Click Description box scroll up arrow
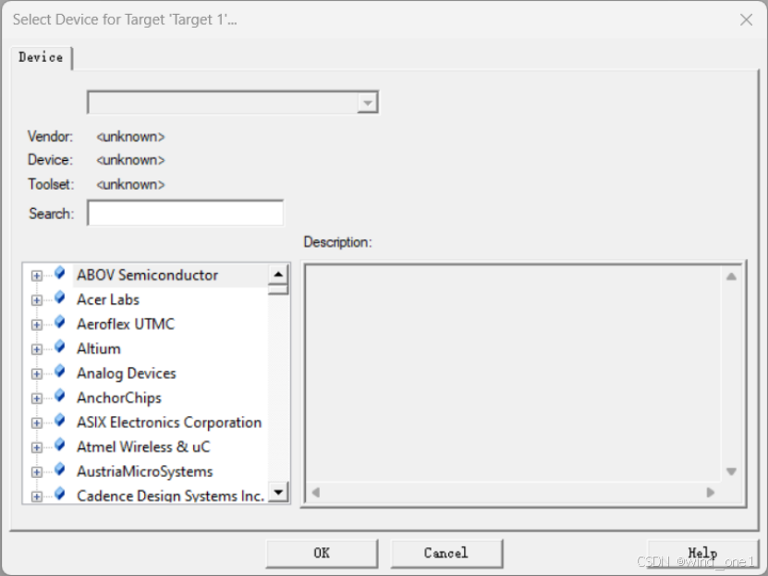Screen dimensions: 768x576 click(731, 276)
